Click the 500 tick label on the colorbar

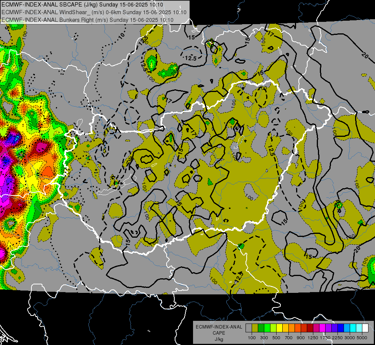[x=276, y=338]
